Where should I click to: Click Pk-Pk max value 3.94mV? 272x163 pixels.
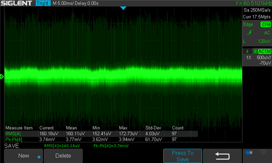[x=126, y=139]
